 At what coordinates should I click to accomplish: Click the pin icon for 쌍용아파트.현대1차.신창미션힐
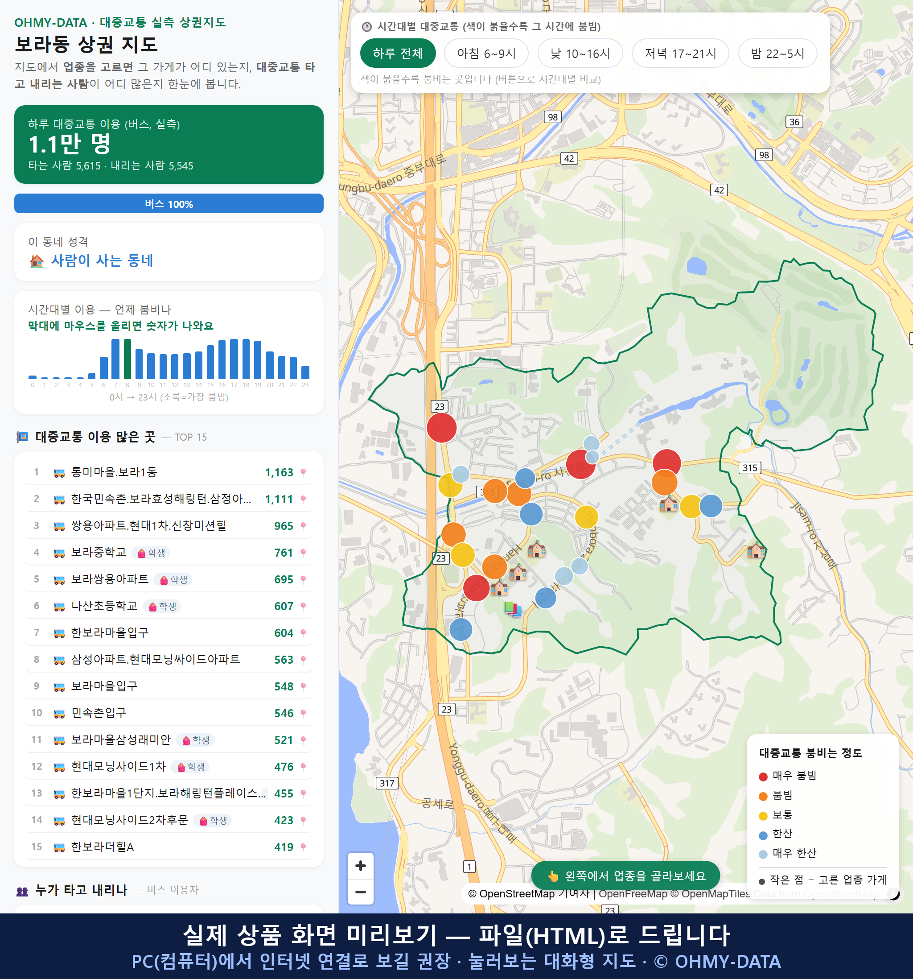pyautogui.click(x=303, y=526)
